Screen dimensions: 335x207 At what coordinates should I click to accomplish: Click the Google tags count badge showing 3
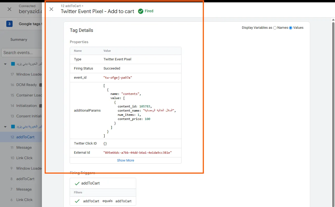(x=9, y=24)
